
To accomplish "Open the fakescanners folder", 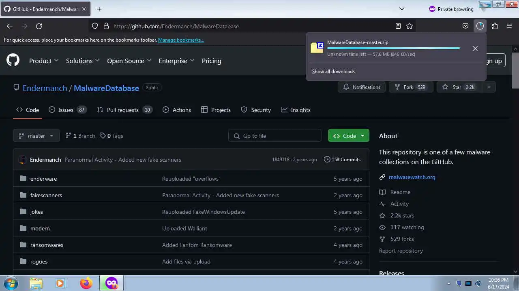I will point(46,195).
